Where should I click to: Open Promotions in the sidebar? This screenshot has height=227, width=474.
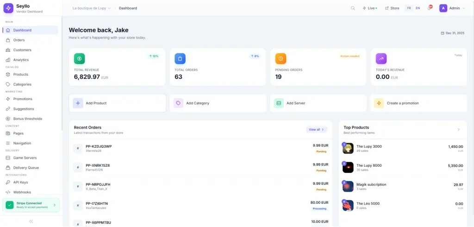tap(30, 99)
